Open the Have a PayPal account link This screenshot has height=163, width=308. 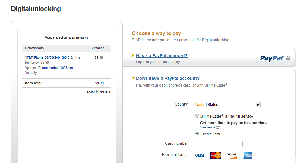pos(162,56)
